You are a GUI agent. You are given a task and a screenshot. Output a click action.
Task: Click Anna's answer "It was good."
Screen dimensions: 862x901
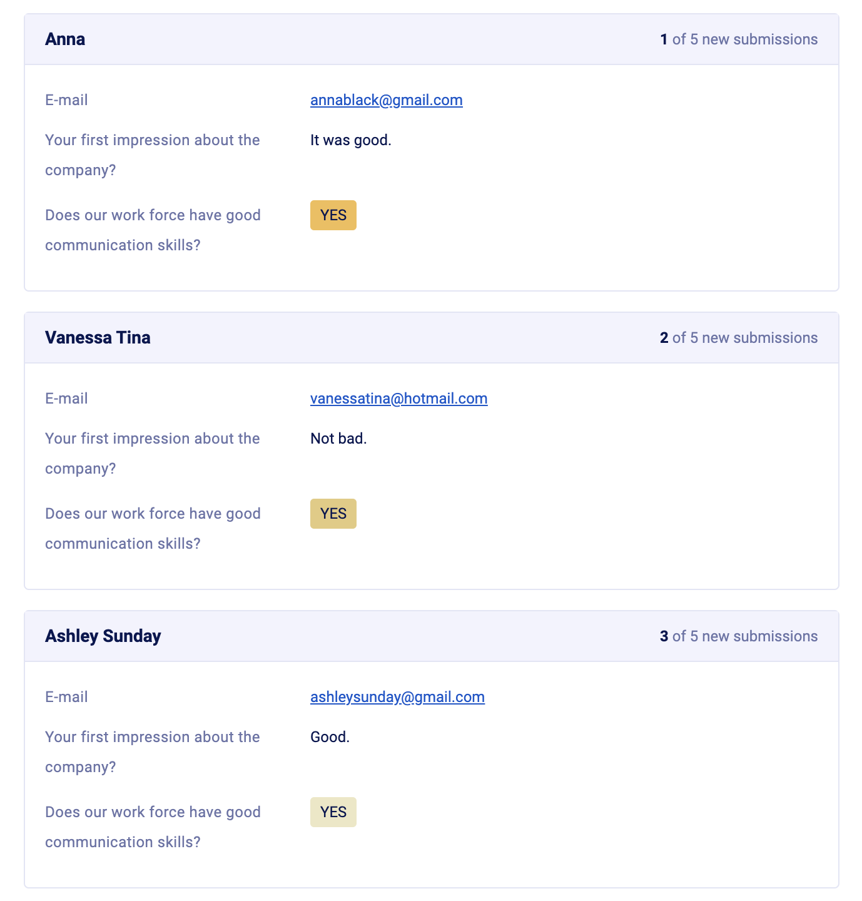coord(350,140)
